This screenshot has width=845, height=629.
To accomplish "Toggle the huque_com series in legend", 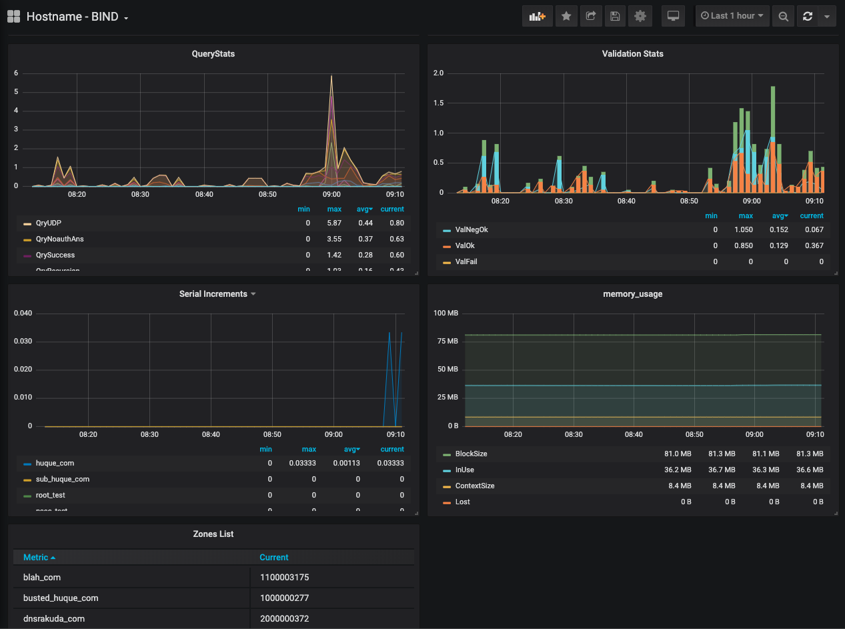I will point(55,463).
